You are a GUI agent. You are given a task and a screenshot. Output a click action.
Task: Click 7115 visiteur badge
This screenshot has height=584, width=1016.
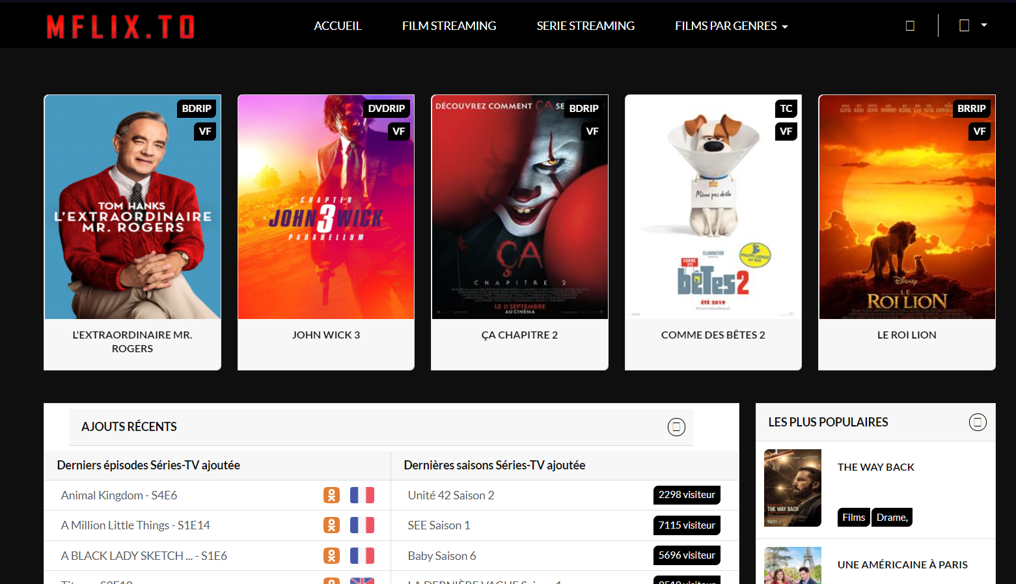[687, 525]
